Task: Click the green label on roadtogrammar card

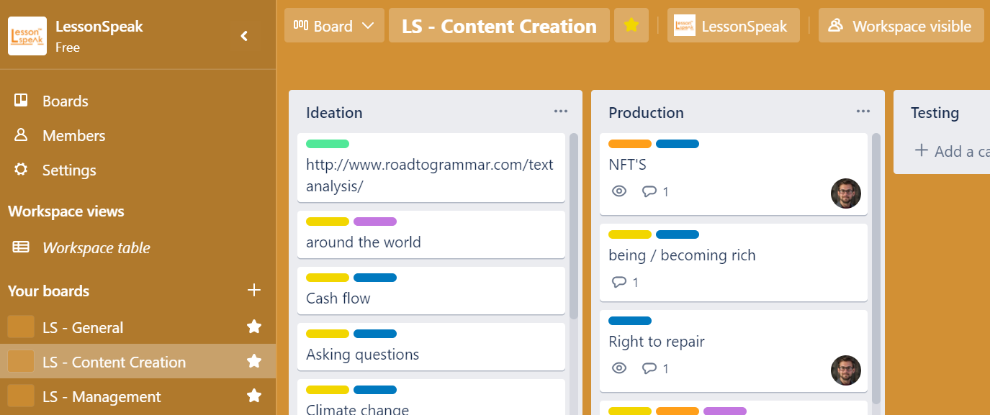Action: tap(328, 144)
